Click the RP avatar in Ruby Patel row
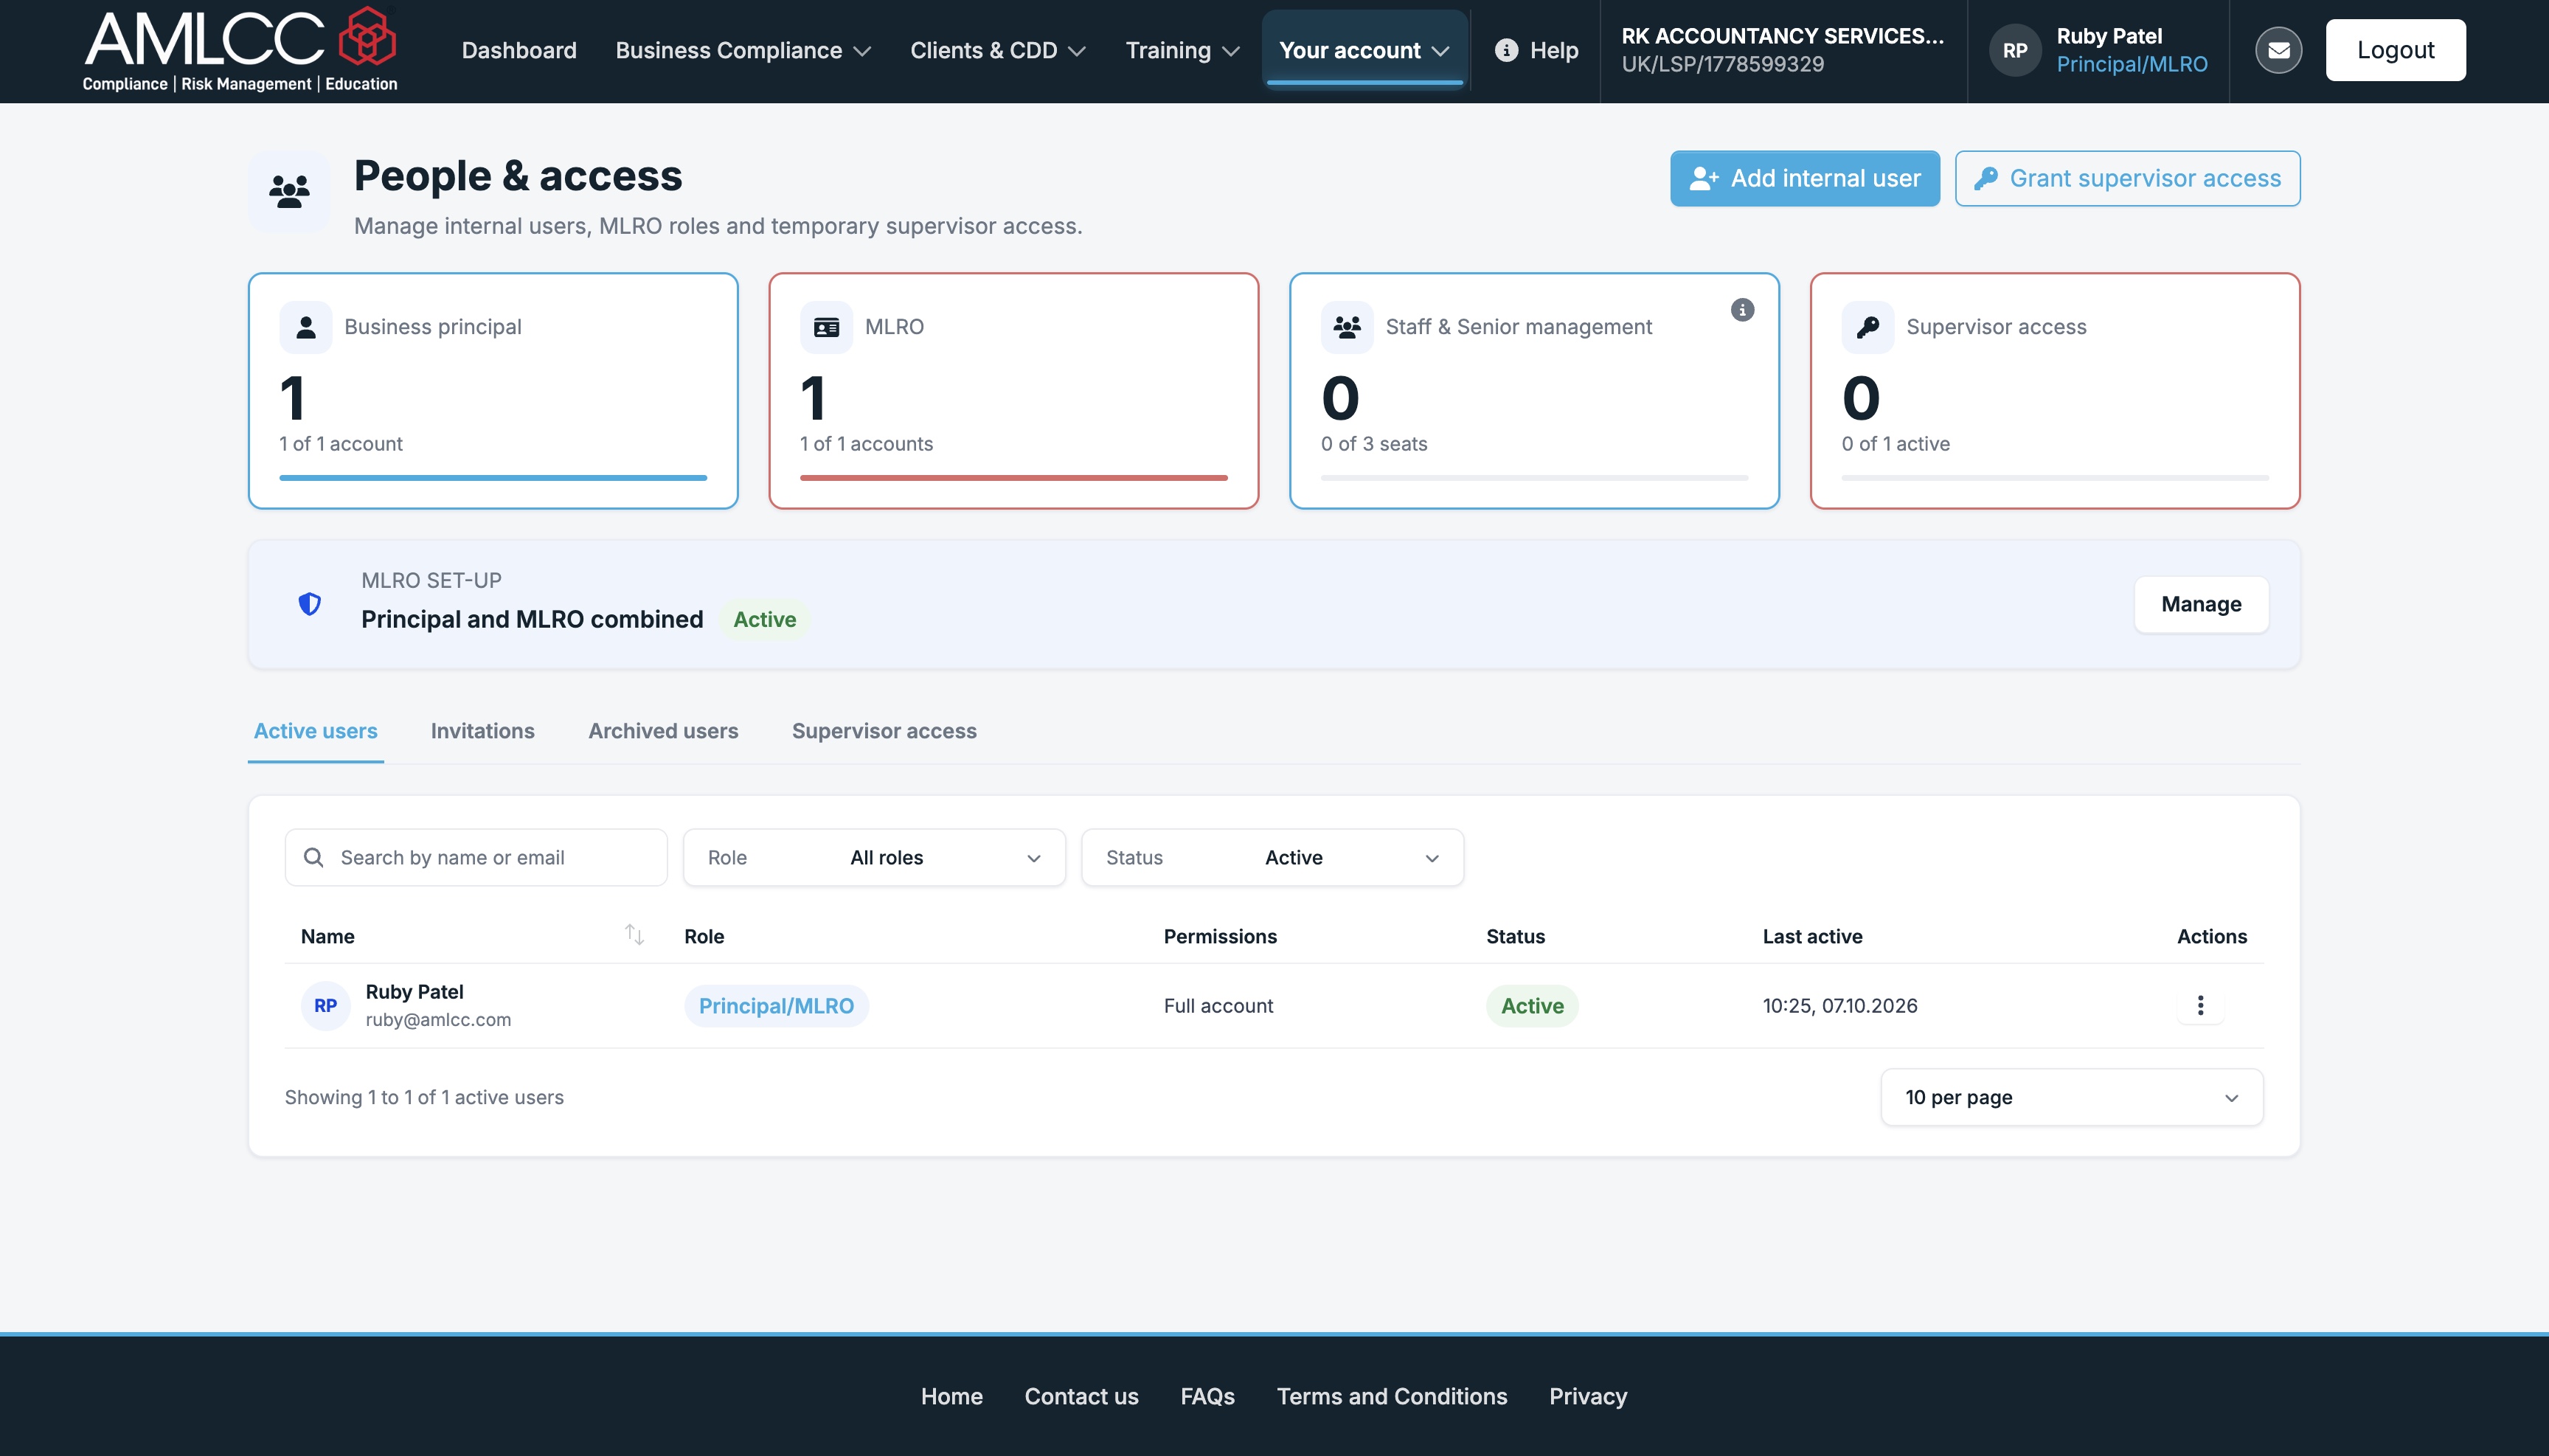The height and width of the screenshot is (1456, 2549). (x=326, y=1006)
